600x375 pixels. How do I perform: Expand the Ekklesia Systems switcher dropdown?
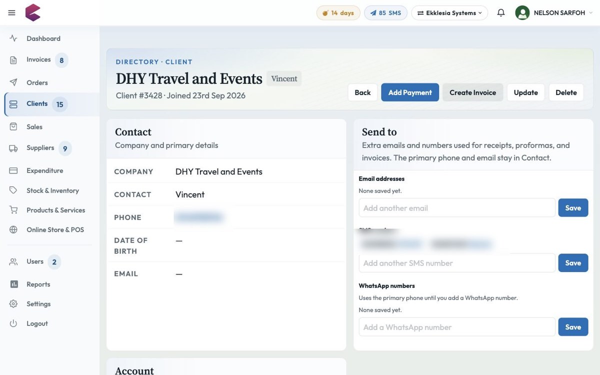tap(449, 13)
